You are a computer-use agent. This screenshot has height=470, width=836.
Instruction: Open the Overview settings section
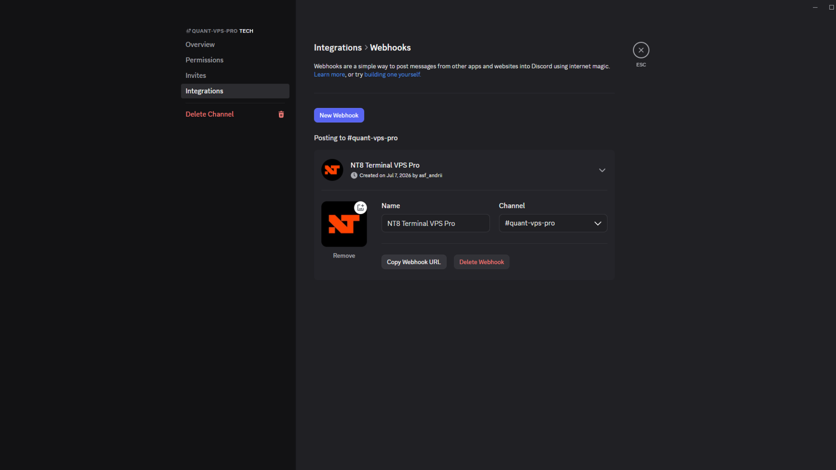[235, 44]
